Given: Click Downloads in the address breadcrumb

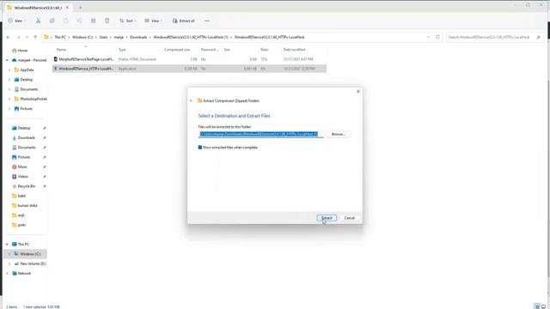Looking at the screenshot, I should (138, 37).
